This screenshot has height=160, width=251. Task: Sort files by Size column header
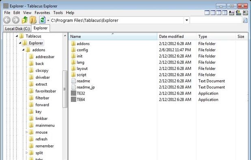(242, 37)
